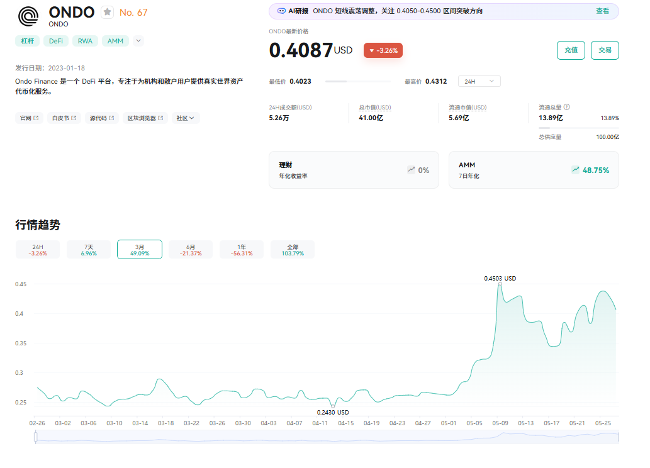650x468 pixels.
Task: Click the 理财 yield trend icon
Action: [x=412, y=170]
